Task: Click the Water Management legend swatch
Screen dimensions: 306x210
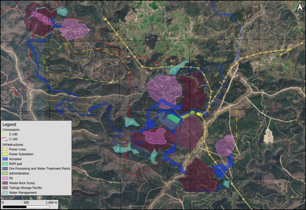Action: tap(5, 193)
